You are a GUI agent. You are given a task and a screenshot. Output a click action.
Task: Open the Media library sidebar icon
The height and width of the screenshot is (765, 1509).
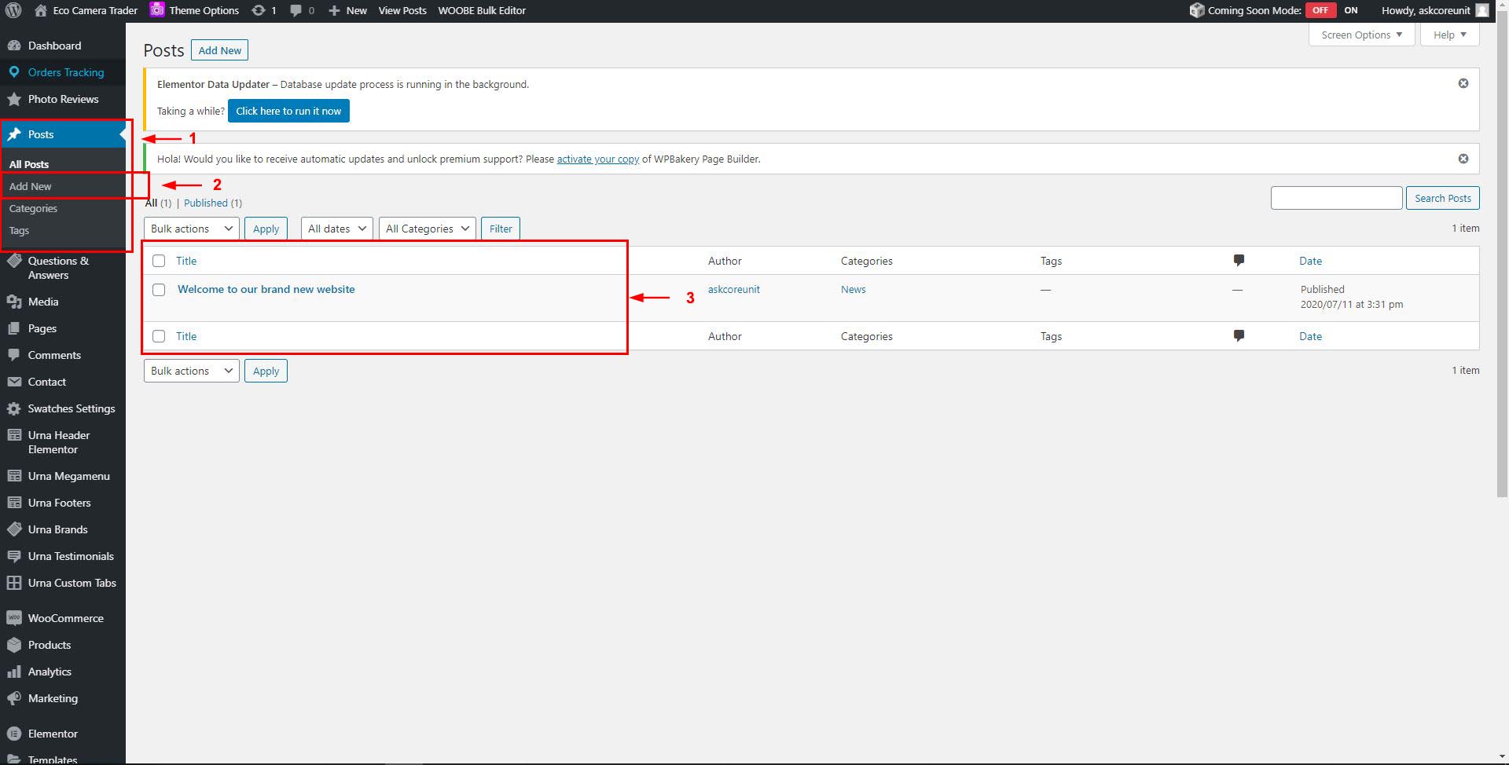(13, 302)
